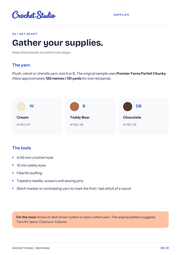Click the 'For the nose' note box
This screenshot has width=181, height=255.
pyautogui.click(x=90, y=220)
